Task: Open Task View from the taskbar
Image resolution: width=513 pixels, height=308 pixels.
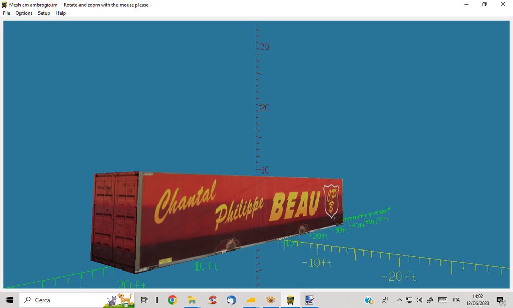Action: (x=144, y=300)
